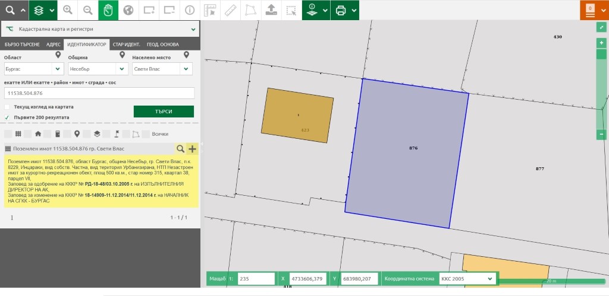Expand the coordinate system KKC 2005 dropdown
The image size is (609, 296).
(x=466, y=278)
